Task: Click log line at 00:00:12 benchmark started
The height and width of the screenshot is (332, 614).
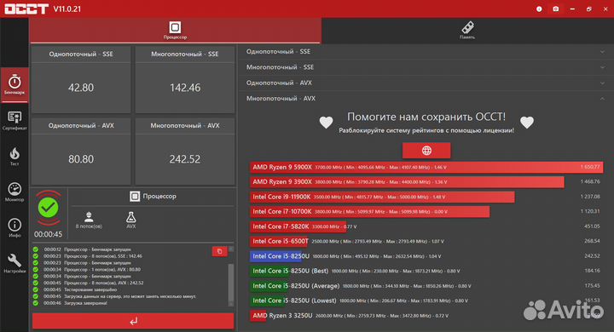Action: click(x=87, y=249)
